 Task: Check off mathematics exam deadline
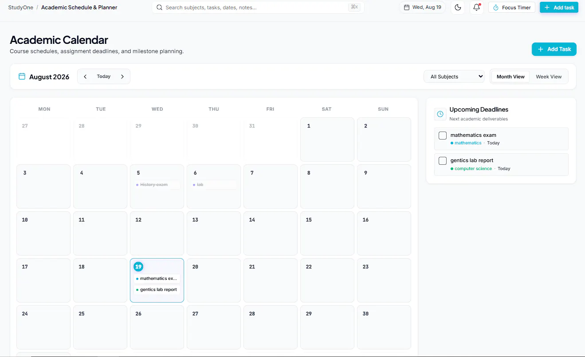(443, 136)
